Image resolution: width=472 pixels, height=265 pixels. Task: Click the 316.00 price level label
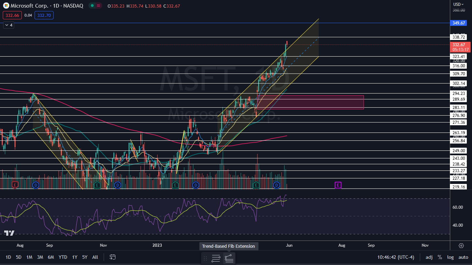pos(459,66)
